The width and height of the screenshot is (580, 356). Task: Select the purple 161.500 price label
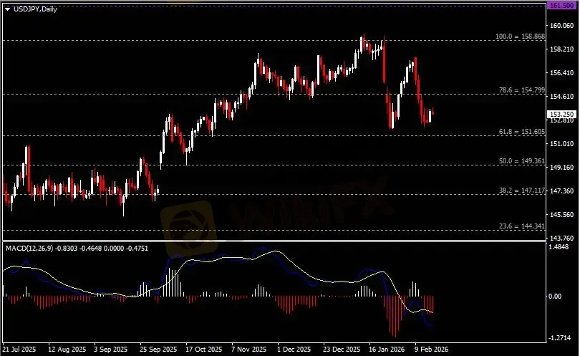(x=561, y=5)
